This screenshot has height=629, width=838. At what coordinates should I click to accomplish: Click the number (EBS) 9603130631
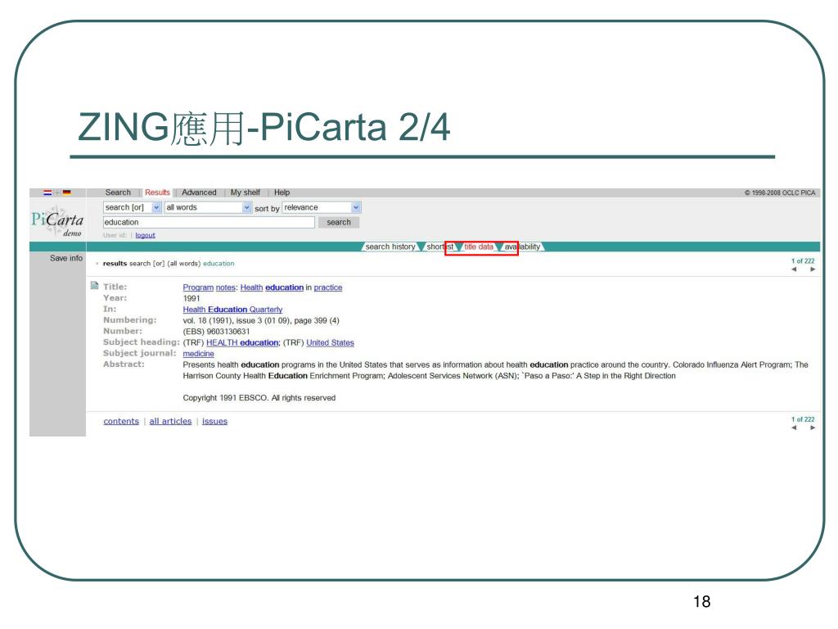coord(216,331)
